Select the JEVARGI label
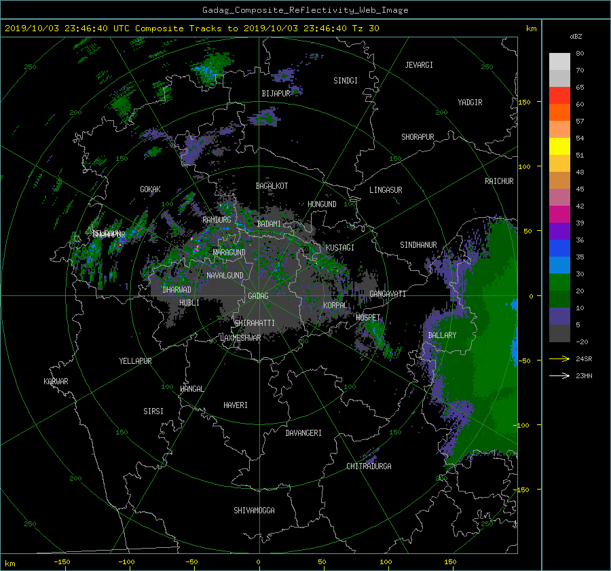The height and width of the screenshot is (571, 611). click(419, 65)
